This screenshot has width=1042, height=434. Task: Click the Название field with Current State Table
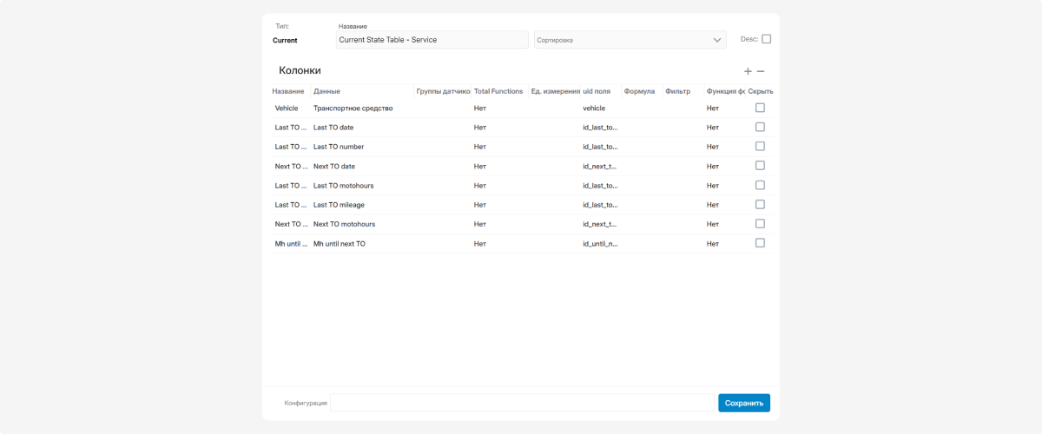click(x=432, y=40)
